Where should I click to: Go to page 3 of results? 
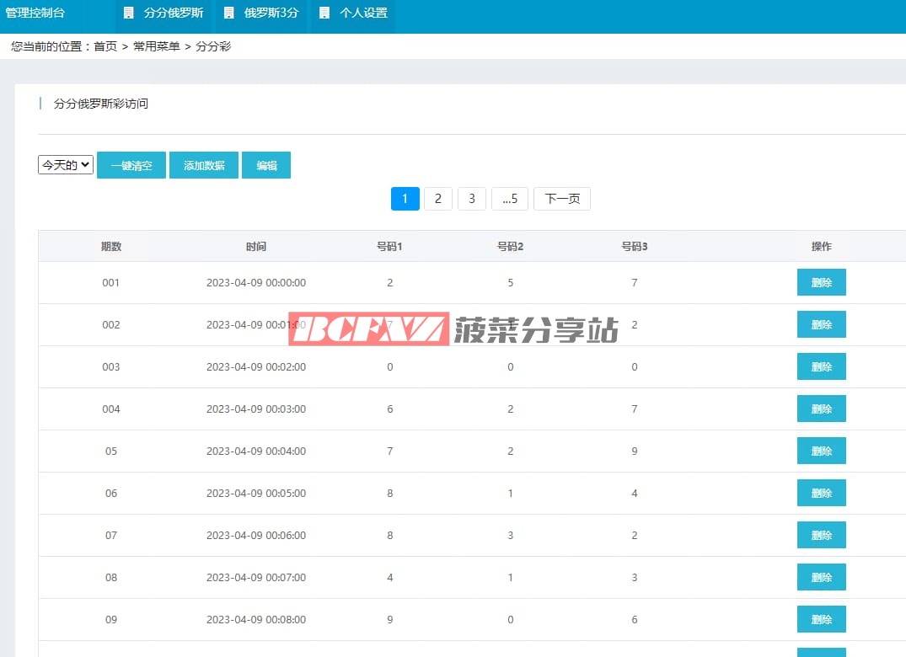click(x=472, y=199)
